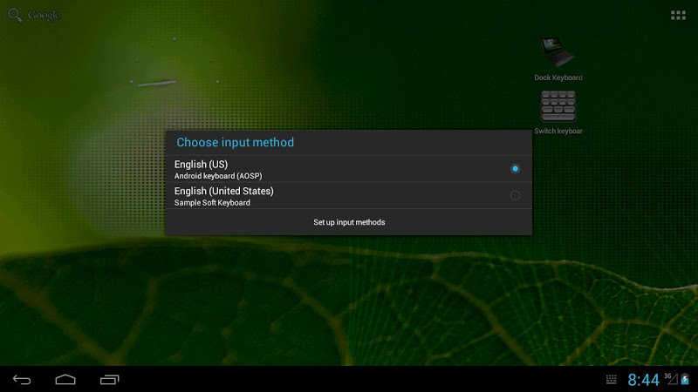Select Sample Soft Keyboard radio button

[515, 195]
